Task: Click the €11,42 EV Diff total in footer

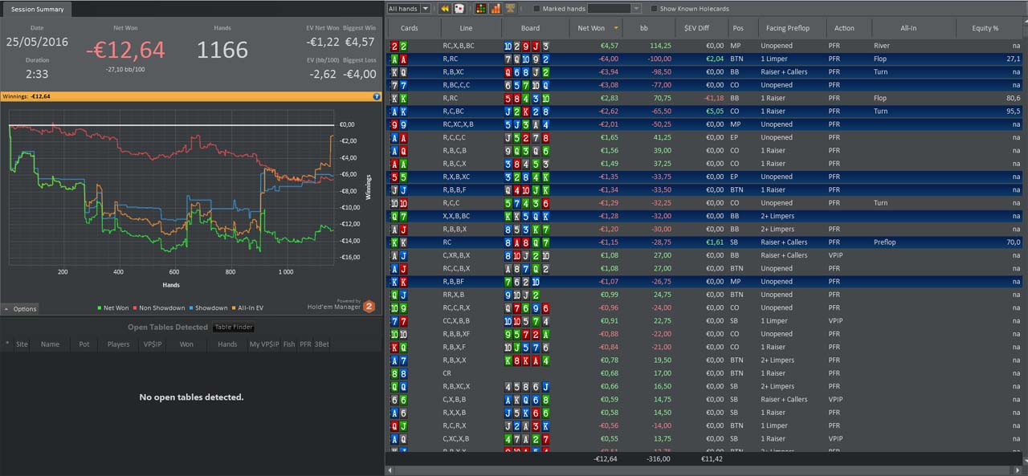Action: click(712, 459)
